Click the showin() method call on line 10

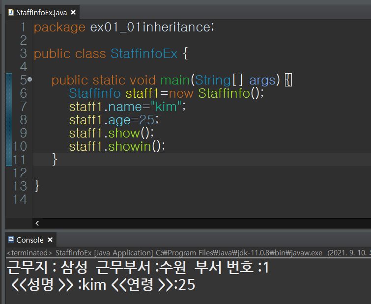pyautogui.click(x=134, y=146)
